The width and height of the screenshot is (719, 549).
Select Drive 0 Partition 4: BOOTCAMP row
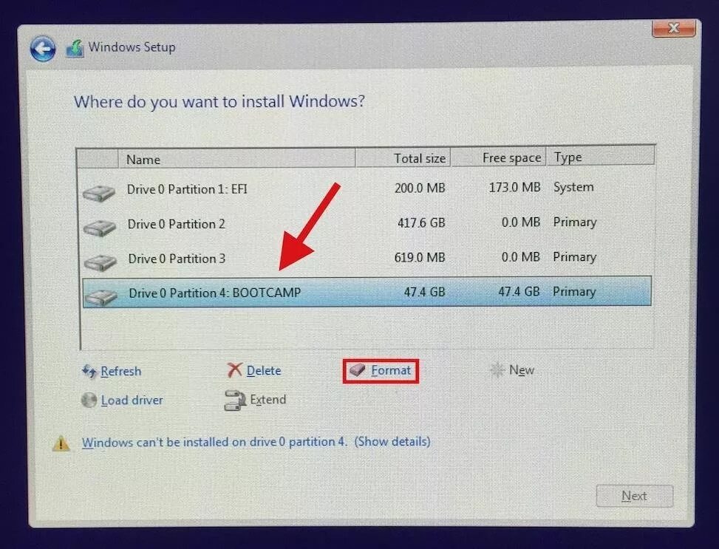367,291
